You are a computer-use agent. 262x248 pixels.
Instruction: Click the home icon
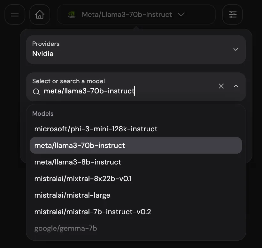40,14
